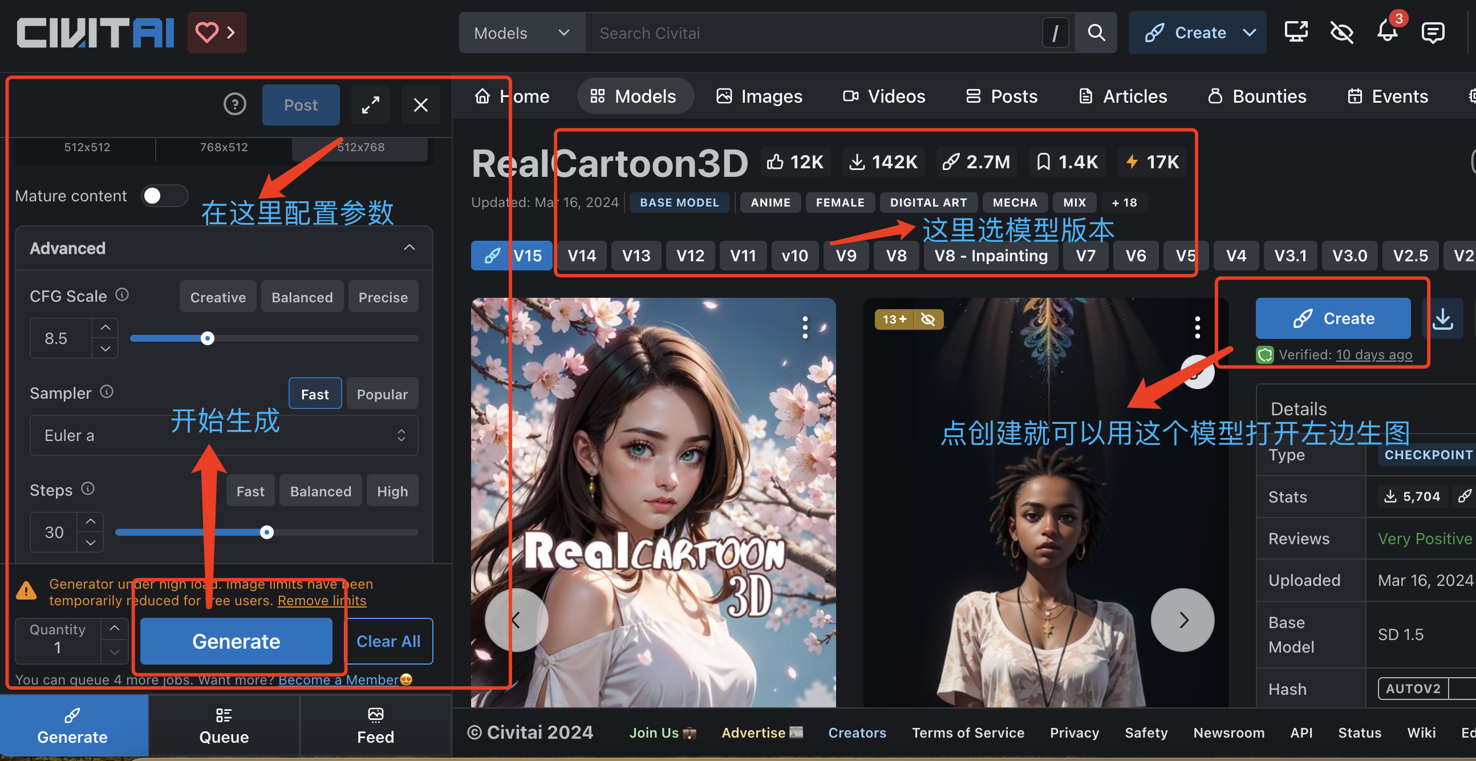1476x761 pixels.
Task: Click the search magnifier icon
Action: tap(1096, 33)
